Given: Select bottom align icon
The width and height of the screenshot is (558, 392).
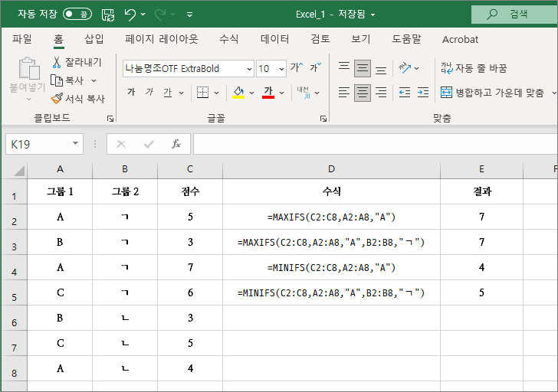Looking at the screenshot, I should pyautogui.click(x=381, y=70).
